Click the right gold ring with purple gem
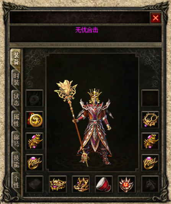The height and width of the screenshot is (204, 171). (150, 163)
